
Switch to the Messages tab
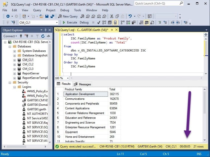point(82,84)
